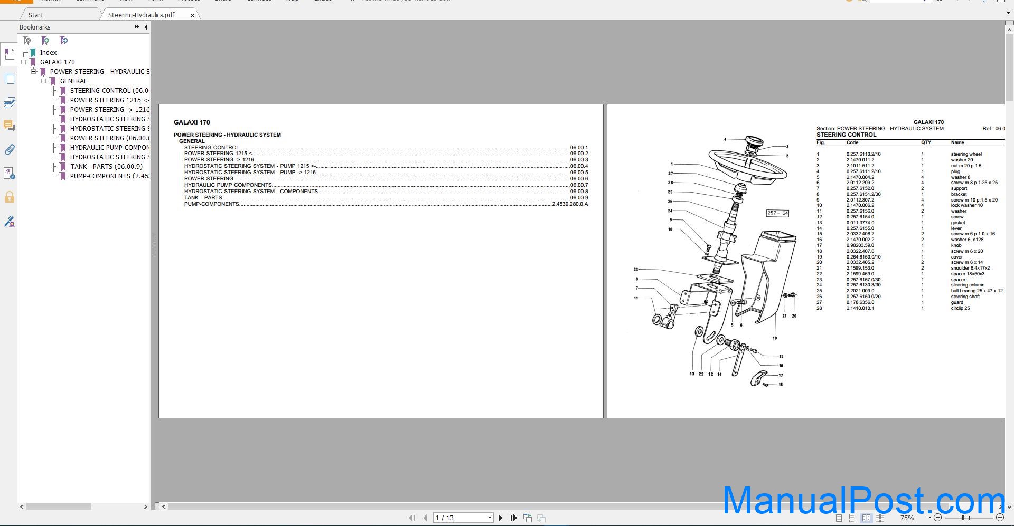The image size is (1014, 526).
Task: Open the tools panel icon with pen and person
Action: coord(9,222)
